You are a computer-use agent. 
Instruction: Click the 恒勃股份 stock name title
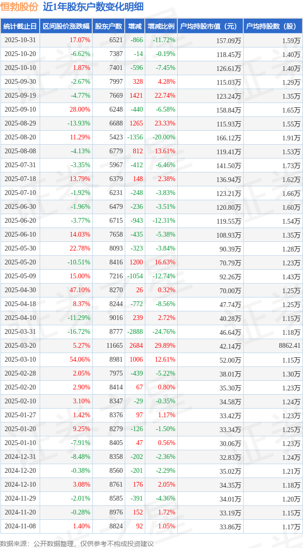point(19,7)
